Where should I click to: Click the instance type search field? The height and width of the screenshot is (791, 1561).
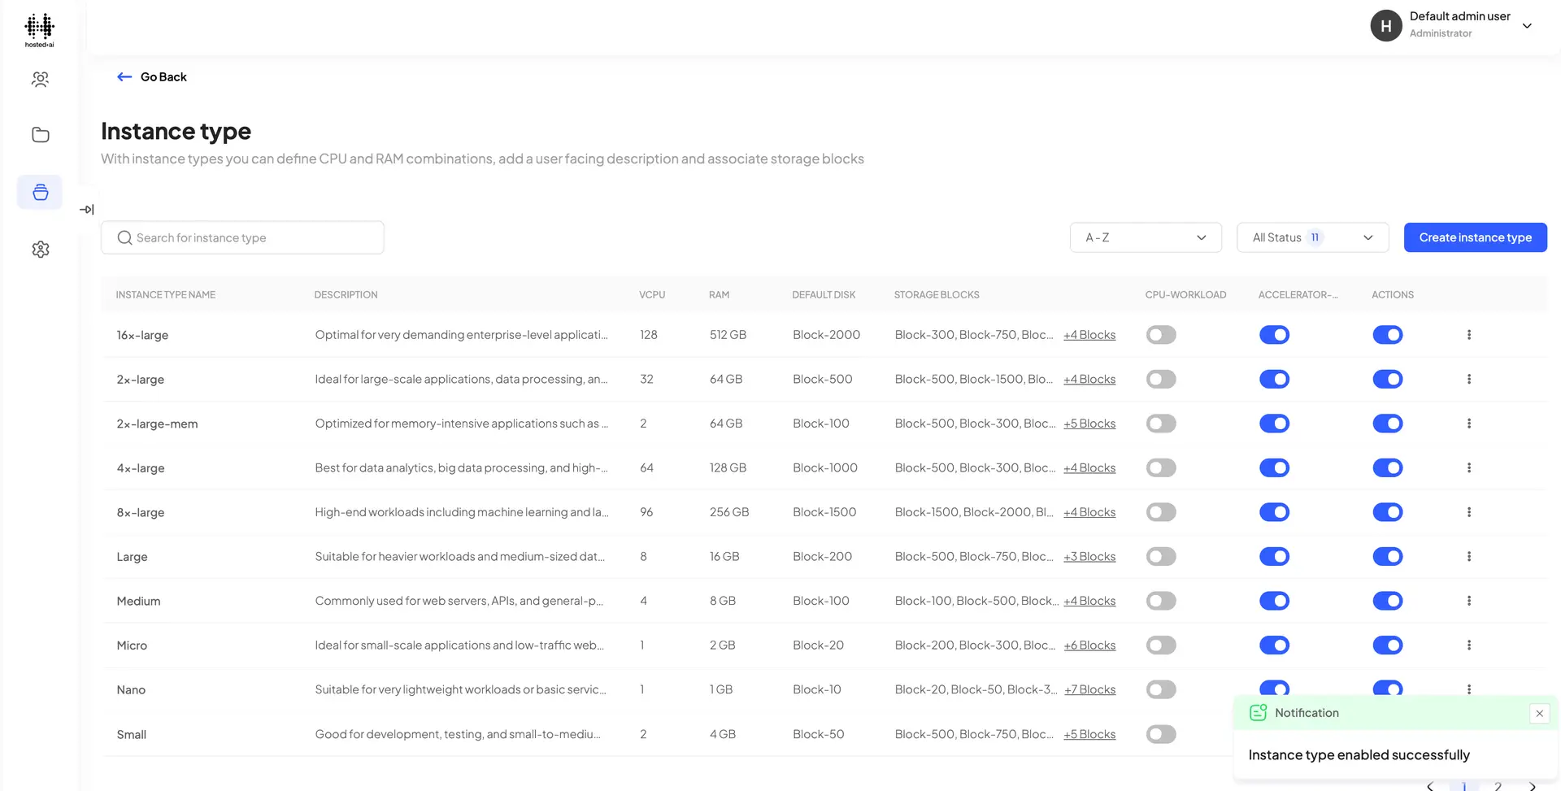click(242, 237)
